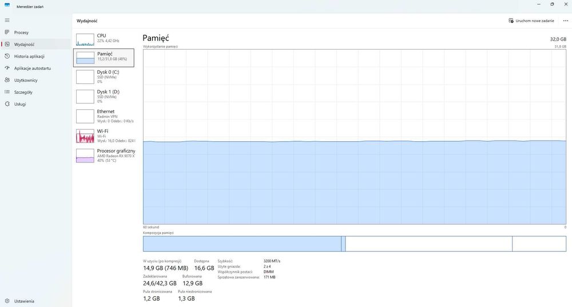
Task: Open Ustawienia at the bottom of sidebar
Action: click(x=35, y=301)
